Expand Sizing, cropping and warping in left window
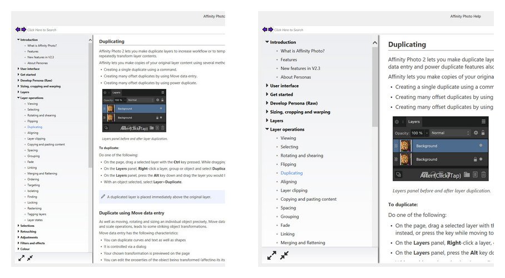 18,86
